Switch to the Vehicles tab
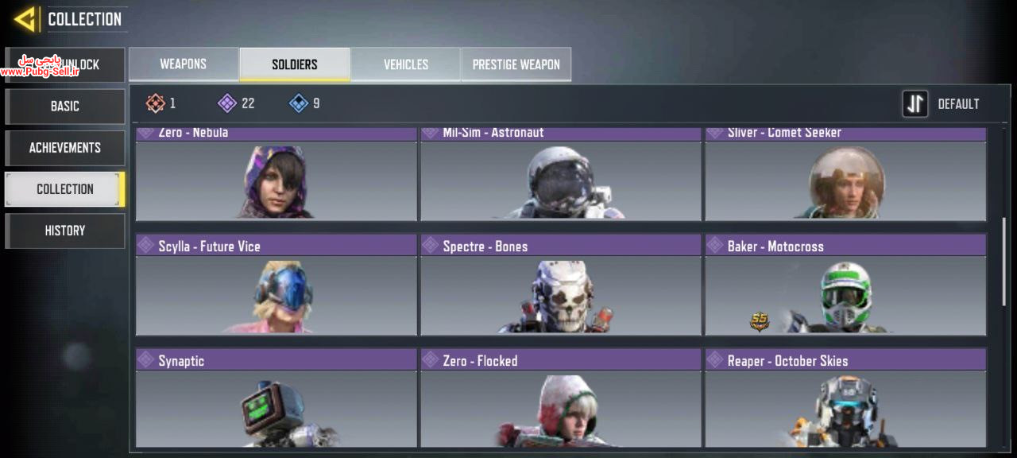Viewport: 1017px width, 458px height. (x=406, y=64)
